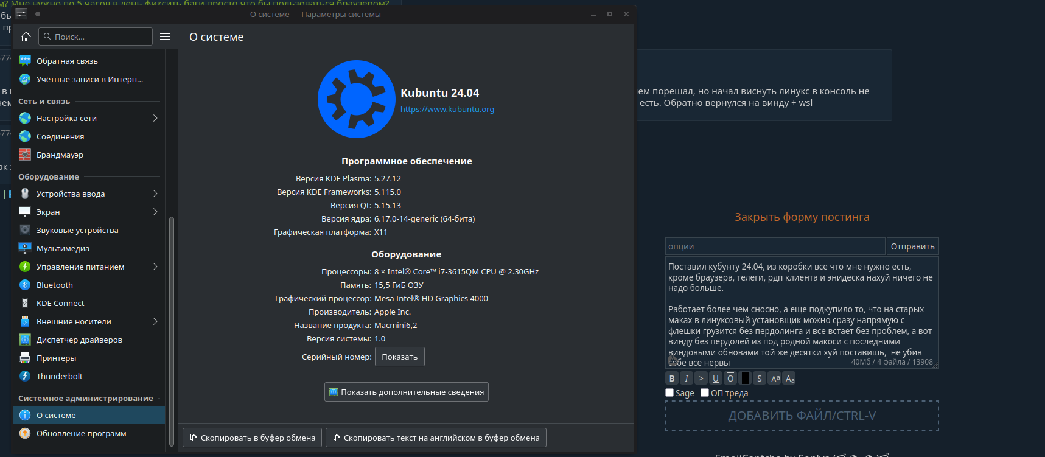This screenshot has height=457, width=1045.
Task: Open the Брандмауэр firewall icon
Action: pyautogui.click(x=25, y=155)
